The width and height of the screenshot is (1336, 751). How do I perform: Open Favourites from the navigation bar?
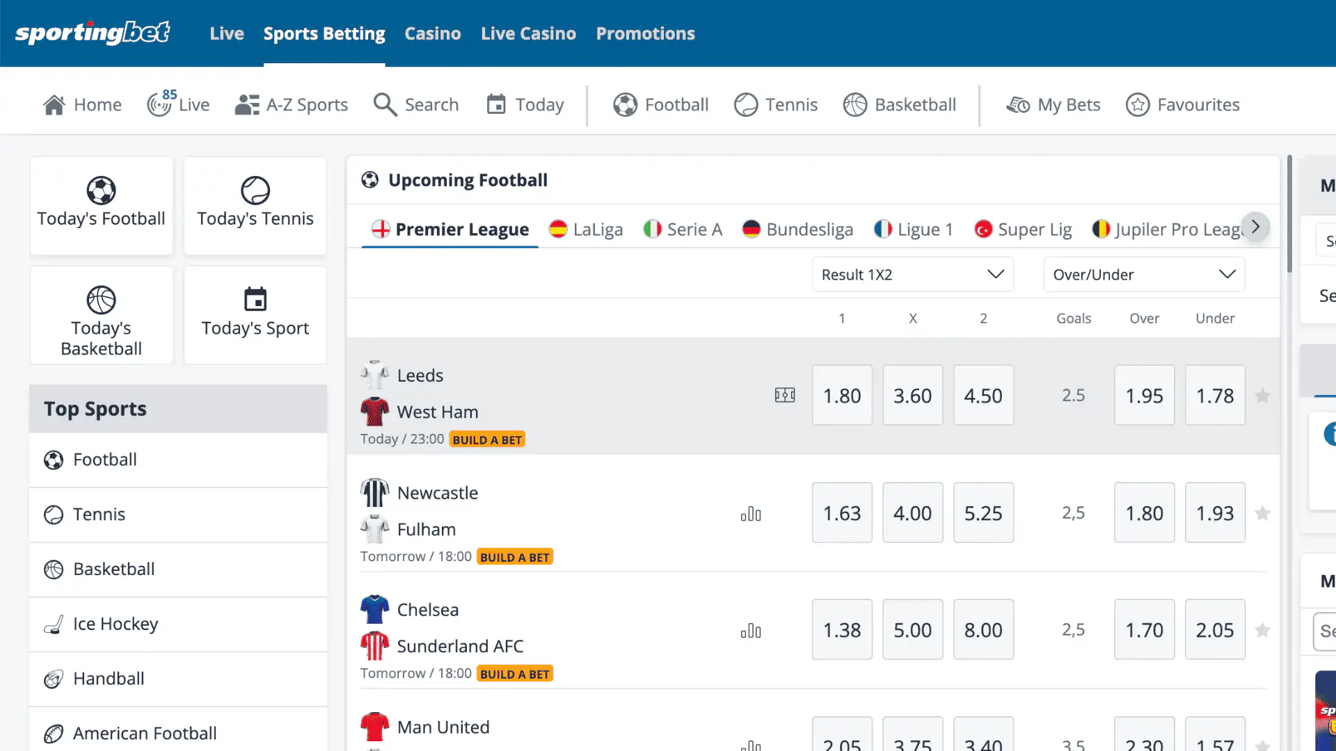click(x=1183, y=104)
